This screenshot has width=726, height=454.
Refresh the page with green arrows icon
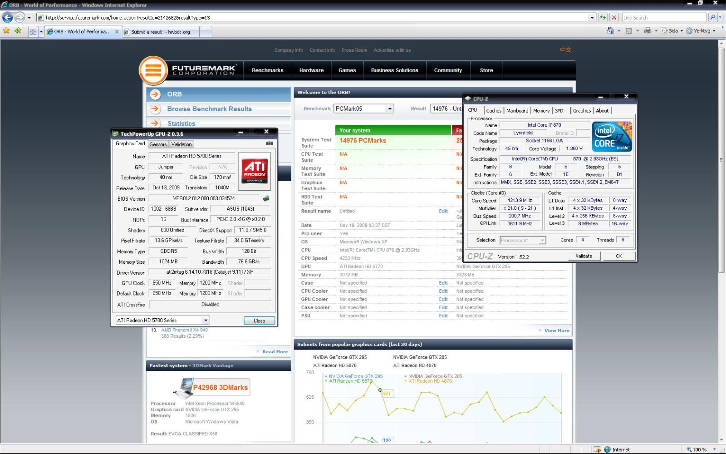tap(603, 18)
